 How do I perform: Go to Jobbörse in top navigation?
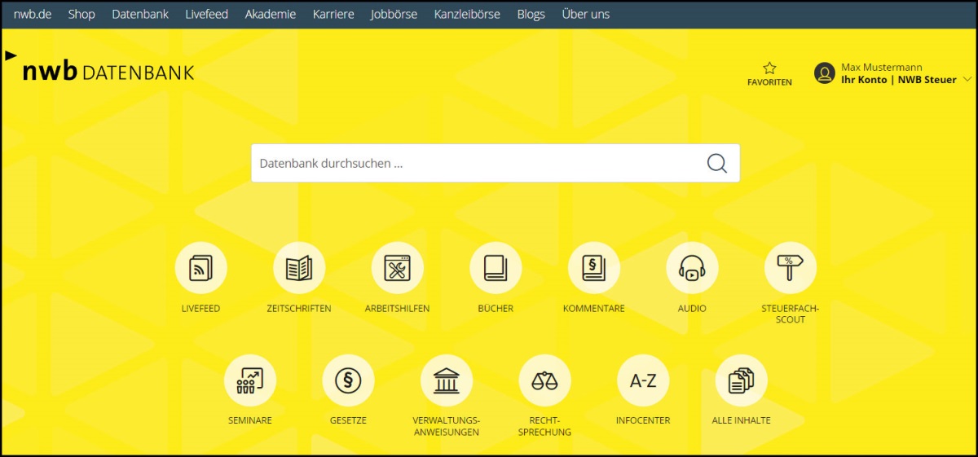click(394, 14)
